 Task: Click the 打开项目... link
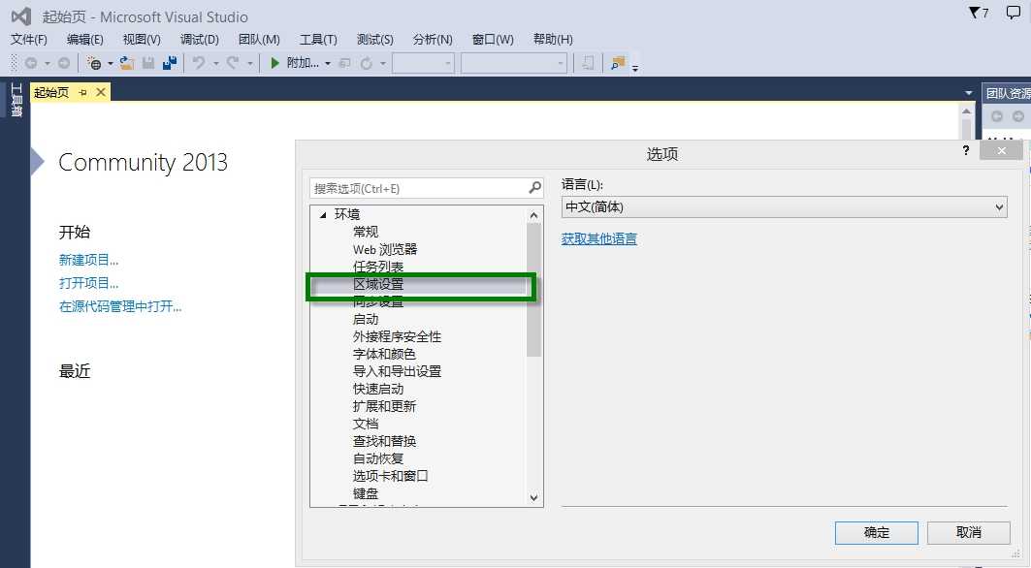pos(89,283)
